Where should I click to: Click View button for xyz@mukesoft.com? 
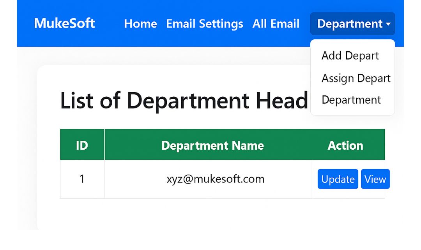(375, 179)
